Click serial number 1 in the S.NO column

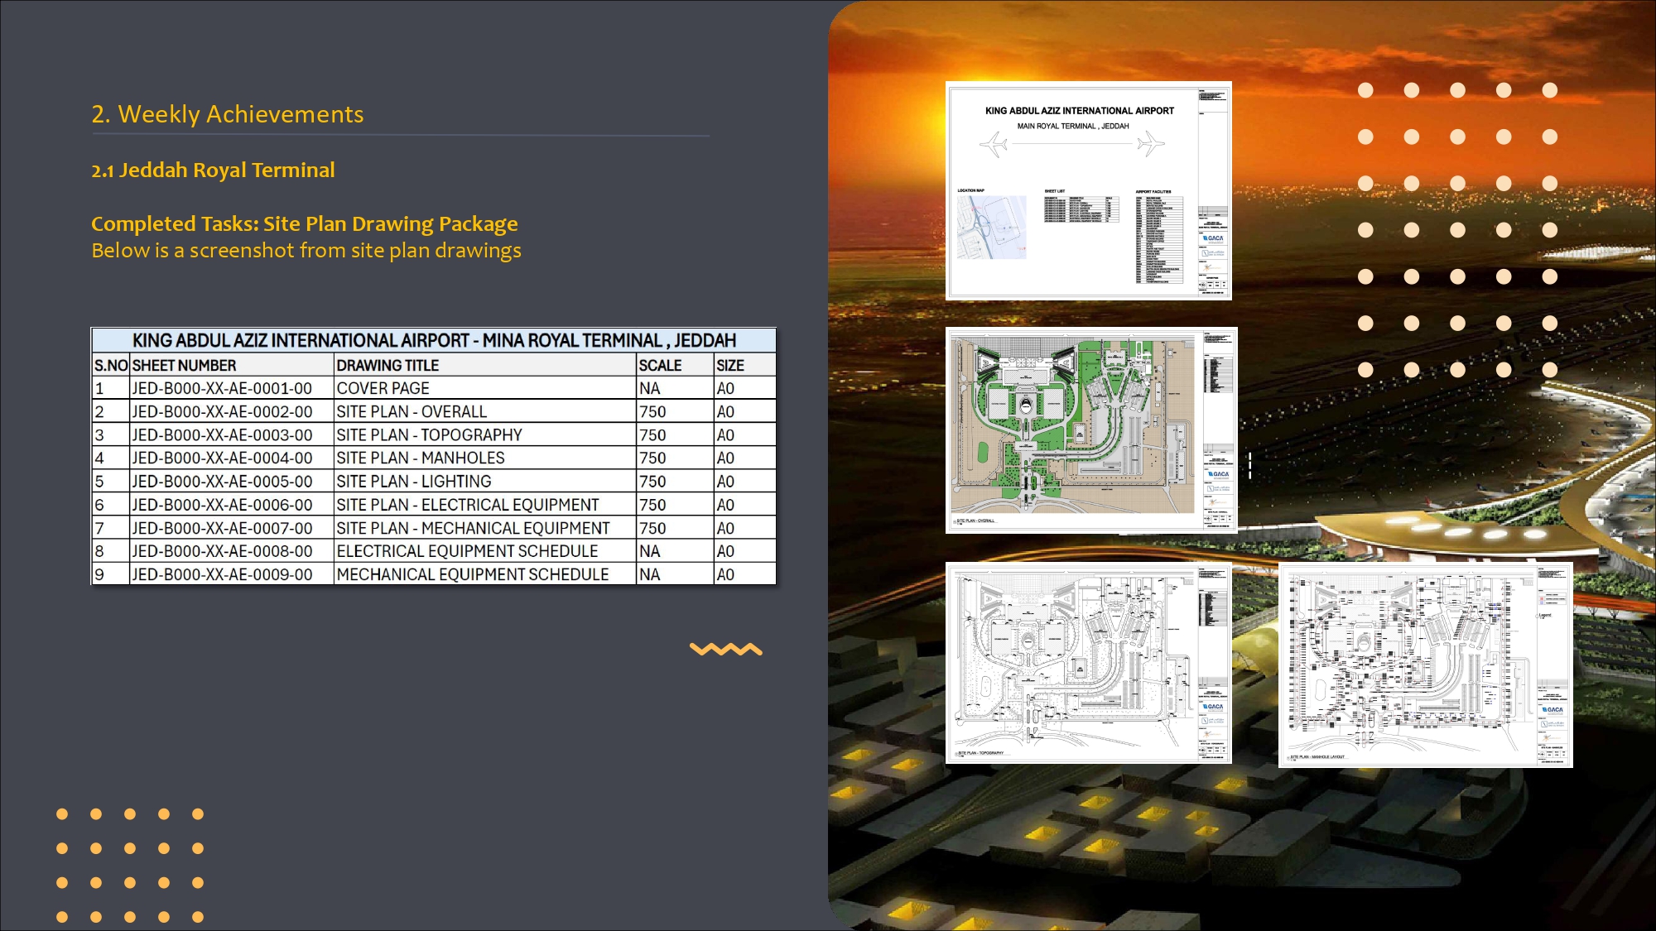coord(111,388)
